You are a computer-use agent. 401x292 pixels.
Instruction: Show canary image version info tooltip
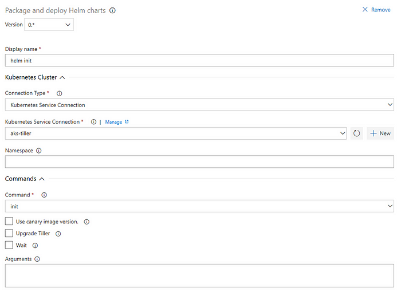click(x=87, y=222)
